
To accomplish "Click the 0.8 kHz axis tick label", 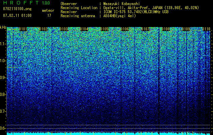I will click(x=3, y=94).
